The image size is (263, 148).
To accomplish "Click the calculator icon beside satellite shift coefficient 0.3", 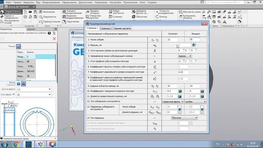I will coord(180,91).
